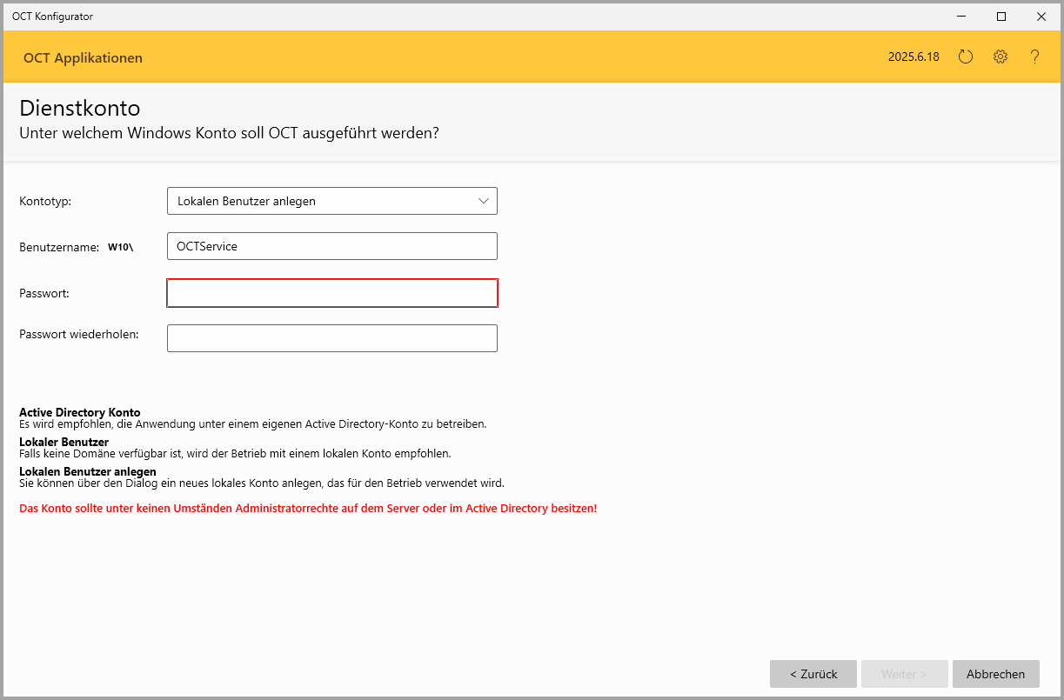
Task: Focus the red-bordered Passwort field
Action: [x=331, y=293]
